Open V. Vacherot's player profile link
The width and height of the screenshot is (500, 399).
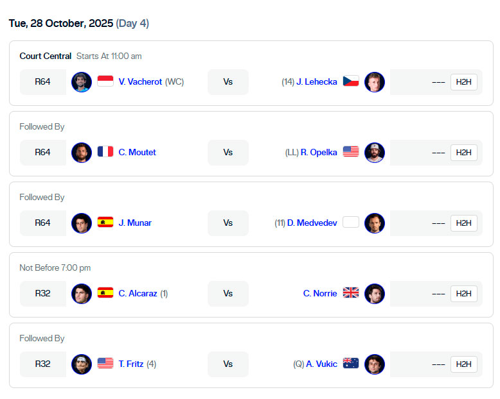(140, 81)
